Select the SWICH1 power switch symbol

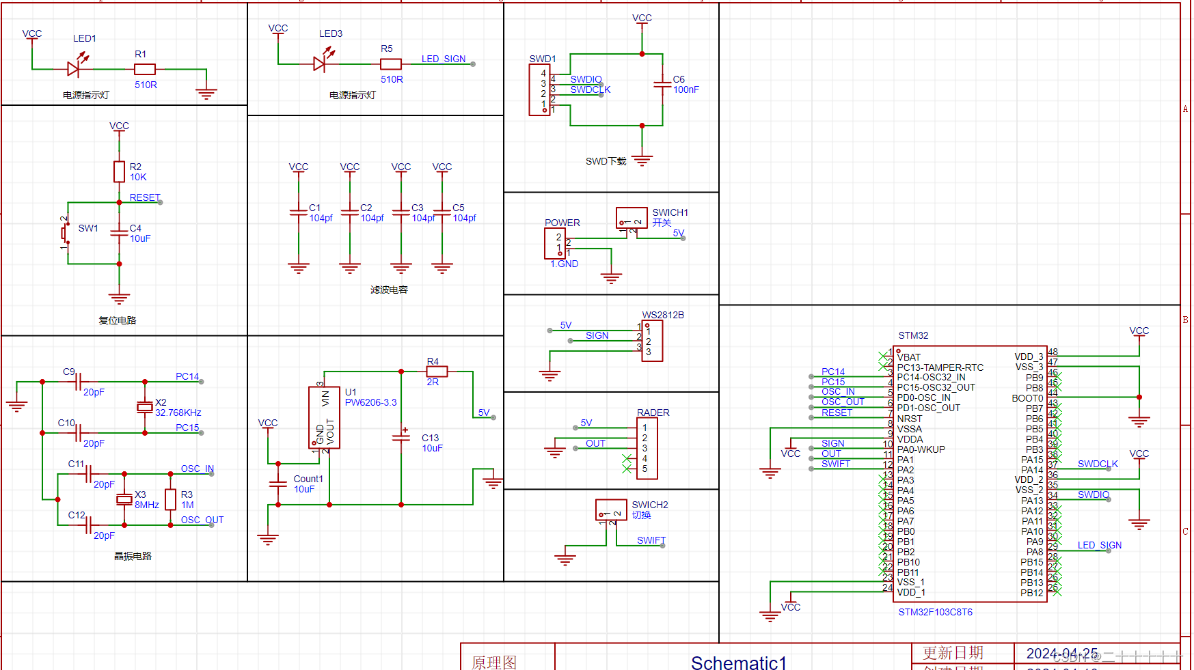click(x=632, y=218)
